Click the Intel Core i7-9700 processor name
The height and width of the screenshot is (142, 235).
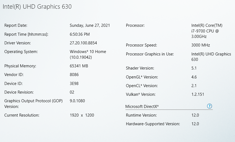[207, 31]
